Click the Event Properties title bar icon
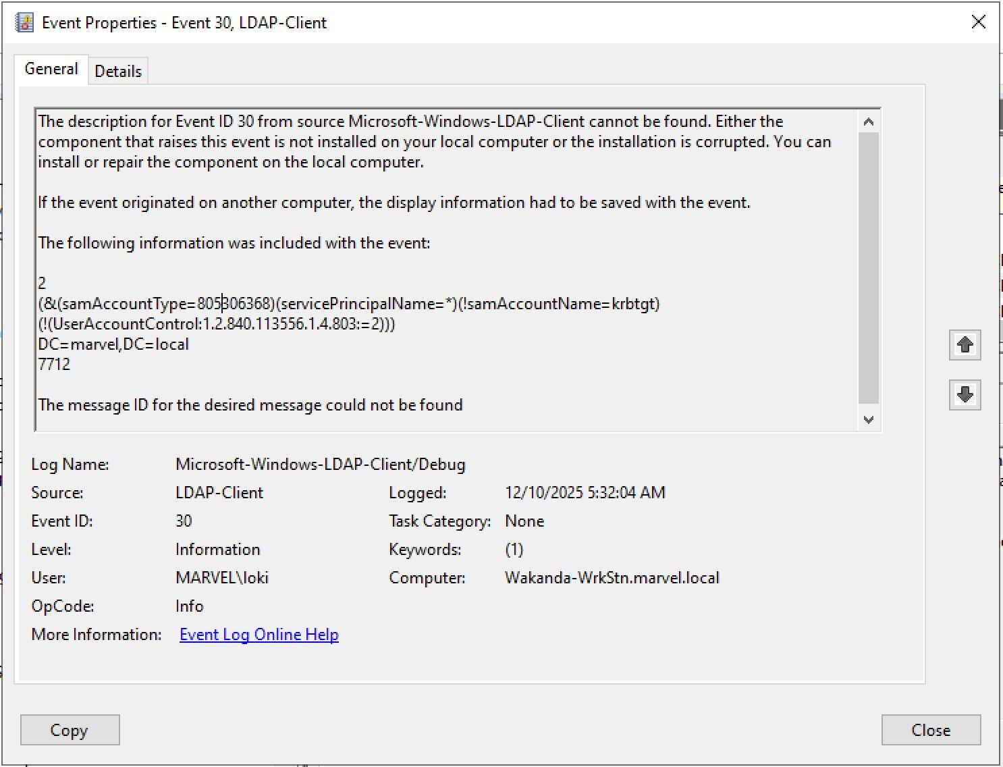The image size is (1003, 767). coord(24,22)
